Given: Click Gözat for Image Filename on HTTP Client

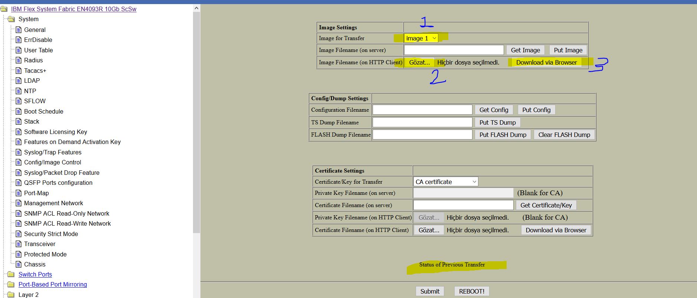Looking at the screenshot, I should 419,62.
